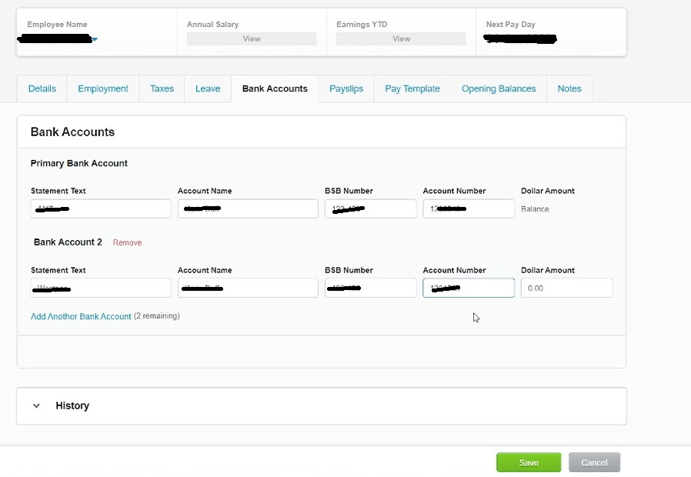Click the (2 remaining) text
Screen dimensions: 691x477
coord(156,316)
